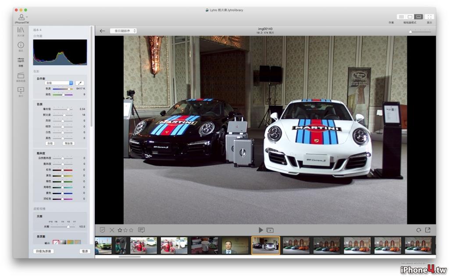This screenshot has width=449, height=277.
Task: Adjust the blacks slider
Action: pyautogui.click(x=63, y=138)
